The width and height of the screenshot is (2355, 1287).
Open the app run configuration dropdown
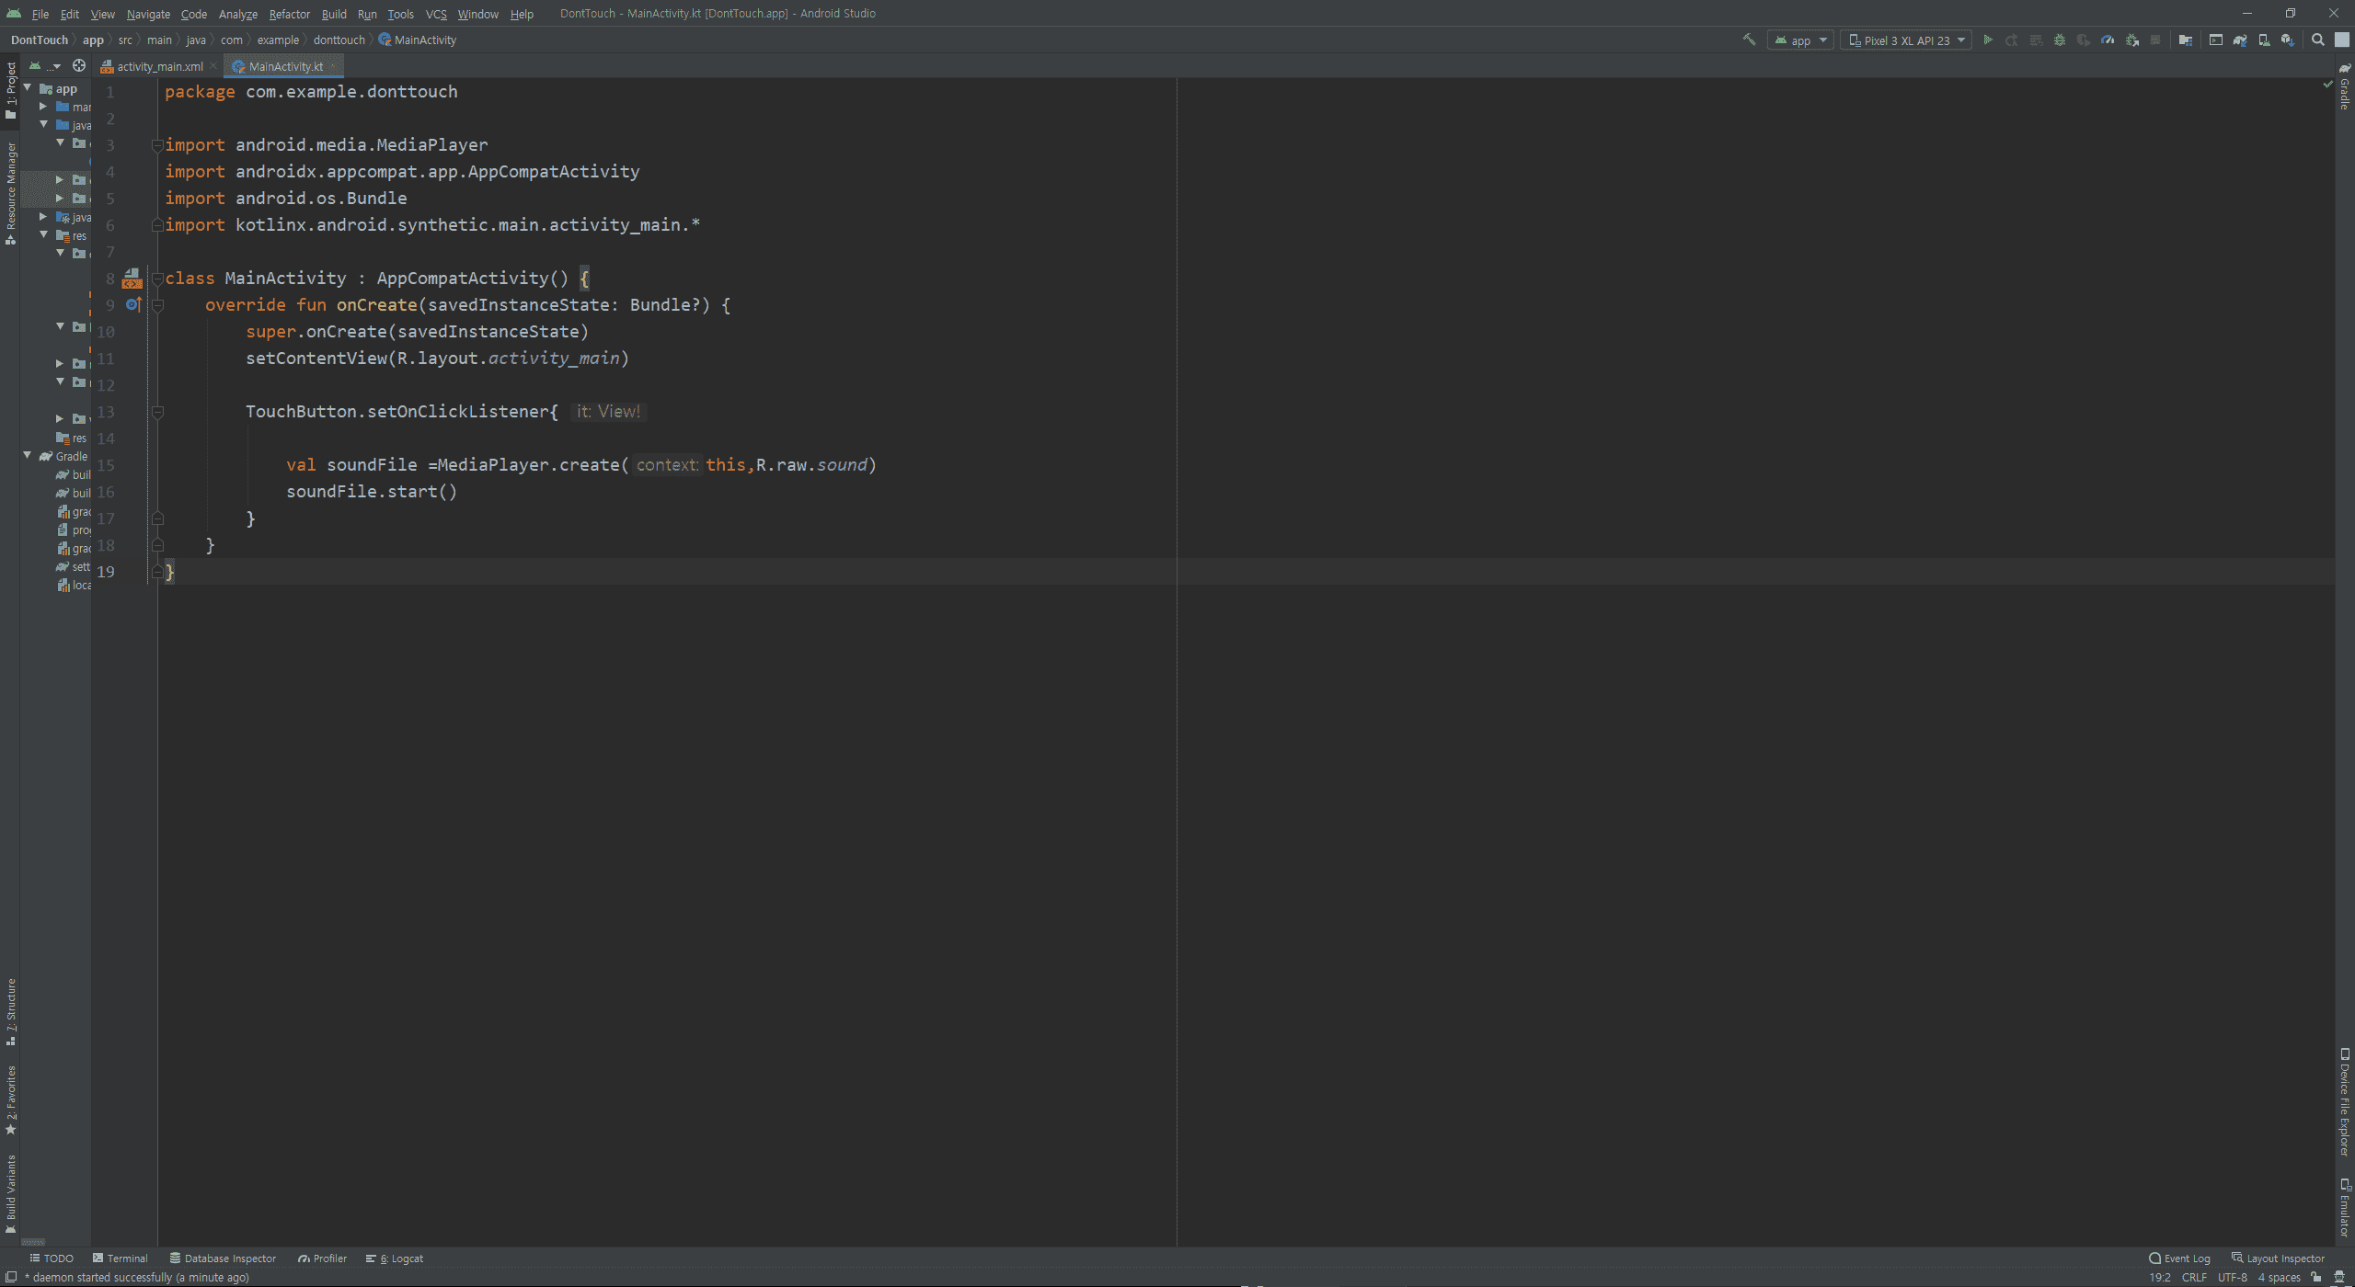point(1800,40)
